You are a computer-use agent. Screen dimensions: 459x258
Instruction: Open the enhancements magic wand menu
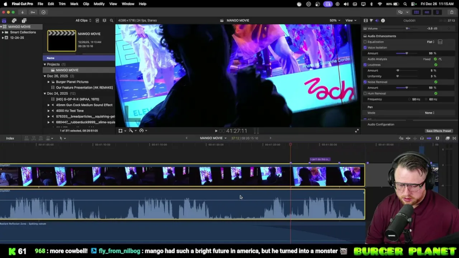click(133, 131)
